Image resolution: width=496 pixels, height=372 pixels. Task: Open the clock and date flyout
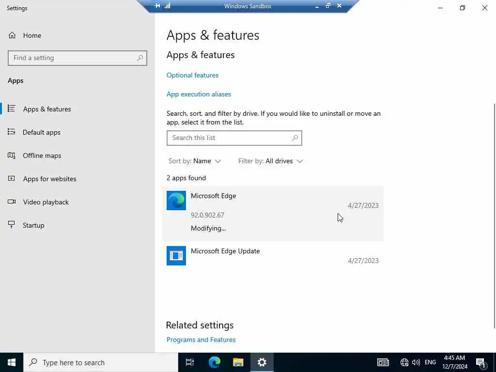[x=454, y=362]
